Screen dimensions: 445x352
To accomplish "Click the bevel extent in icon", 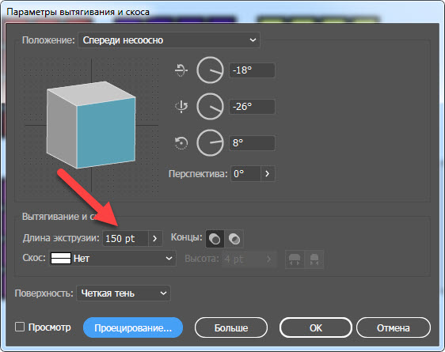I will (314, 259).
